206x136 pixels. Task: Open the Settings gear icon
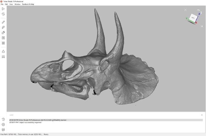pyautogui.click(x=3, y=124)
